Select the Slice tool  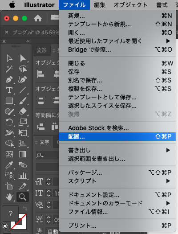23,186
